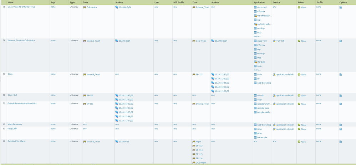Open options icon for the Web-Browsing rule
The width and height of the screenshot is (356, 165).
click(341, 125)
